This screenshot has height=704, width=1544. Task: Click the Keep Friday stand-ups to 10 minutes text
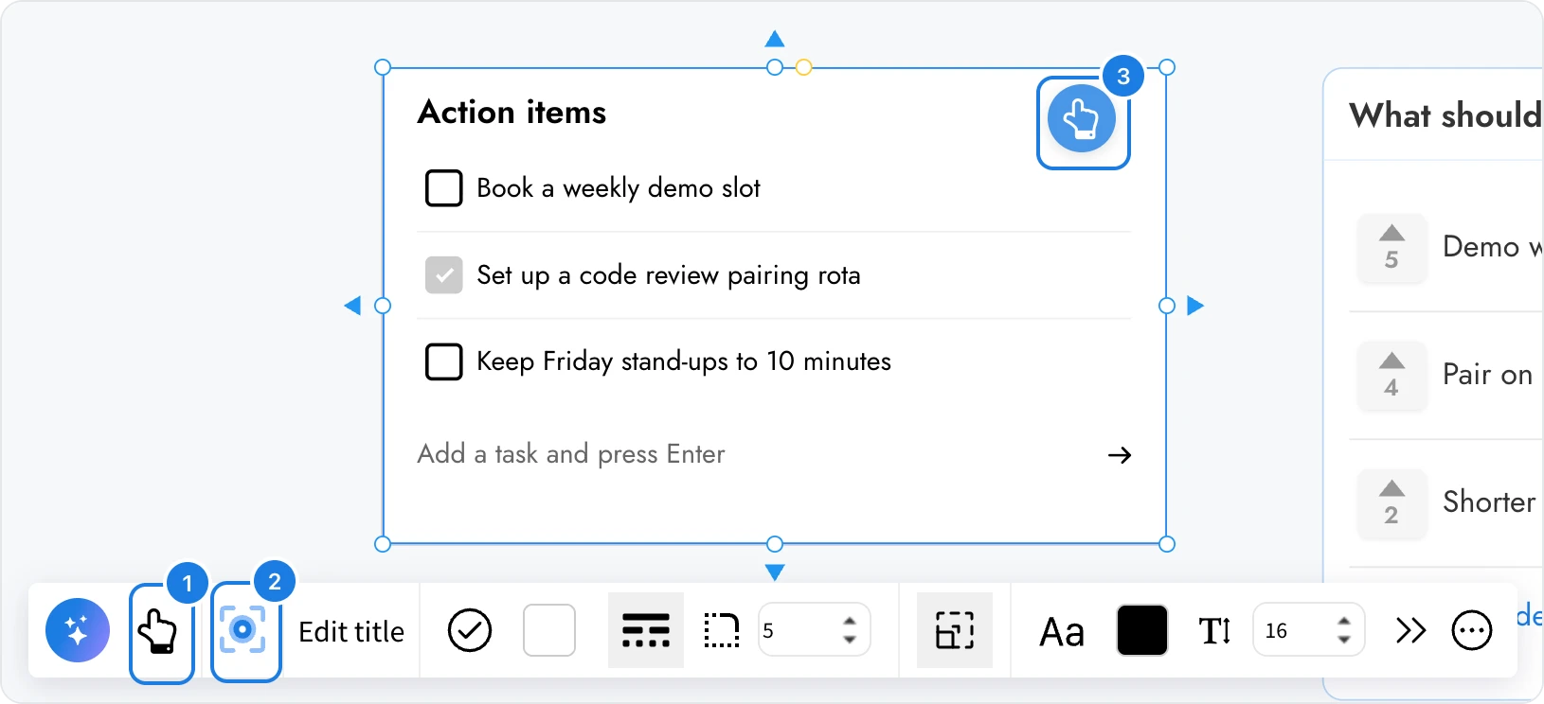click(x=684, y=361)
